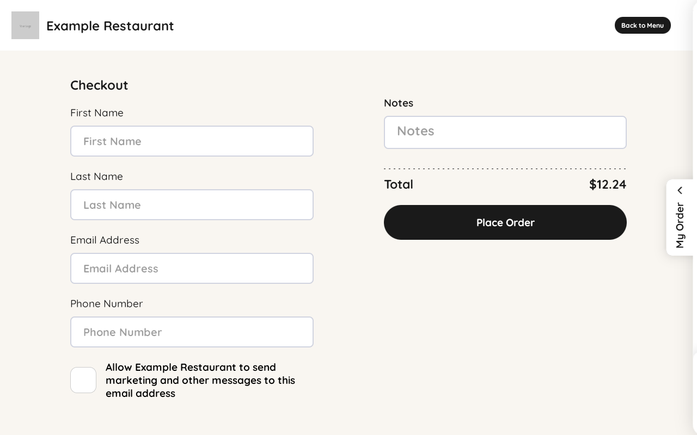Place the order

[505, 222]
